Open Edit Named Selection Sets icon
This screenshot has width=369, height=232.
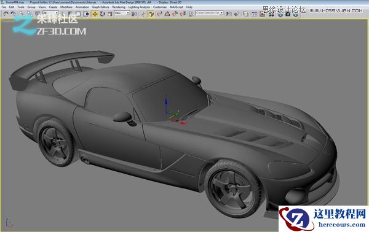191,14
